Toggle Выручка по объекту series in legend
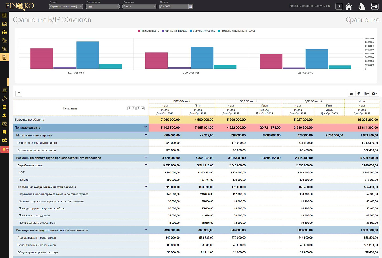This screenshot has height=258, width=382. tap(202, 31)
